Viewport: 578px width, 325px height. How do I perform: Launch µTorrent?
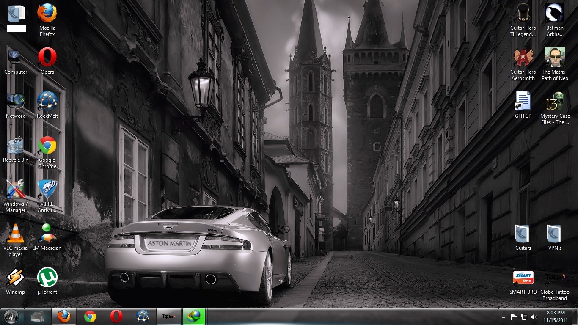pyautogui.click(x=47, y=277)
